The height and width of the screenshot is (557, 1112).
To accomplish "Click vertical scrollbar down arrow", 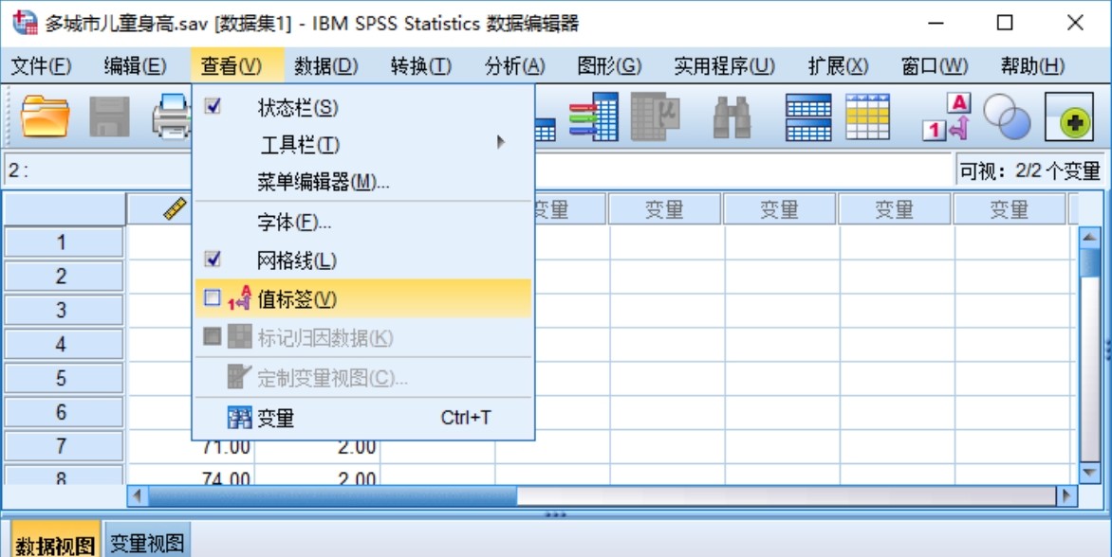I will pyautogui.click(x=1089, y=471).
